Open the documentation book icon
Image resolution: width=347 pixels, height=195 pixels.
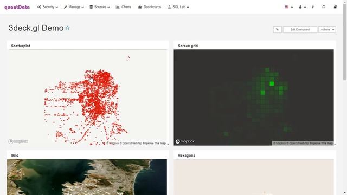335,7
